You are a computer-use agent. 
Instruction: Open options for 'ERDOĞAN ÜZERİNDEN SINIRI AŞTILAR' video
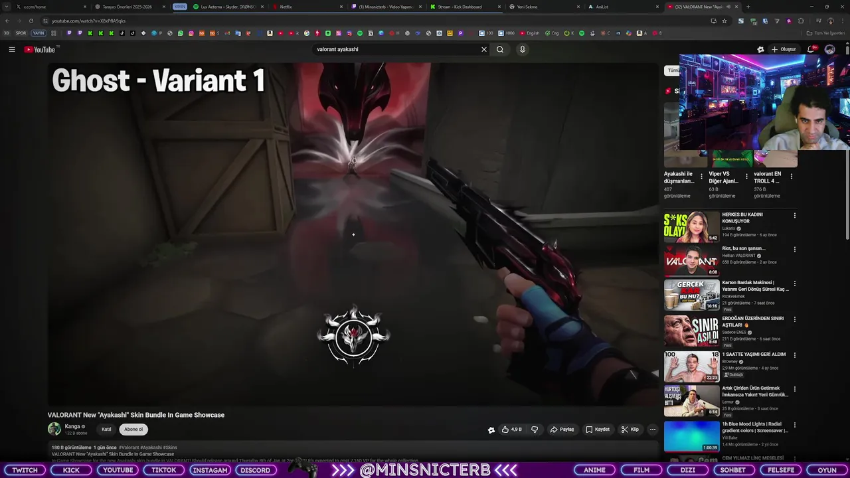794,319
